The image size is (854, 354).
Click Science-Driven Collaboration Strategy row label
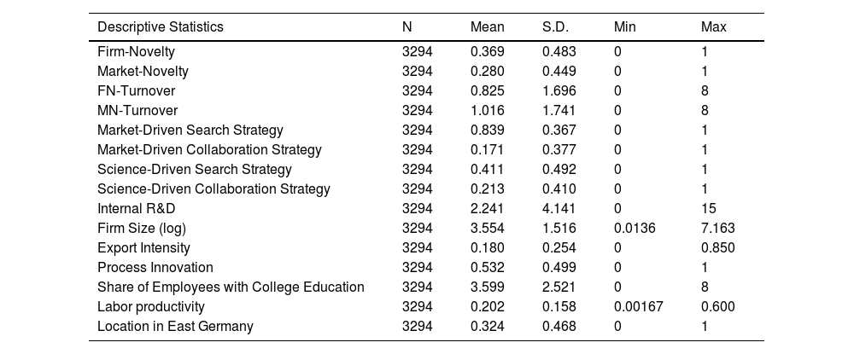coord(213,189)
